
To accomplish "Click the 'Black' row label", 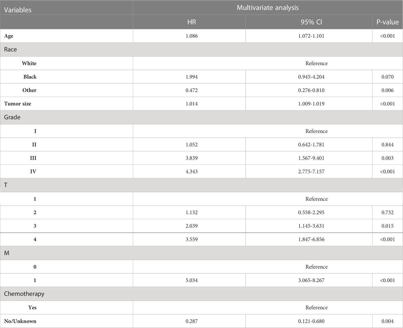I will [30, 77].
